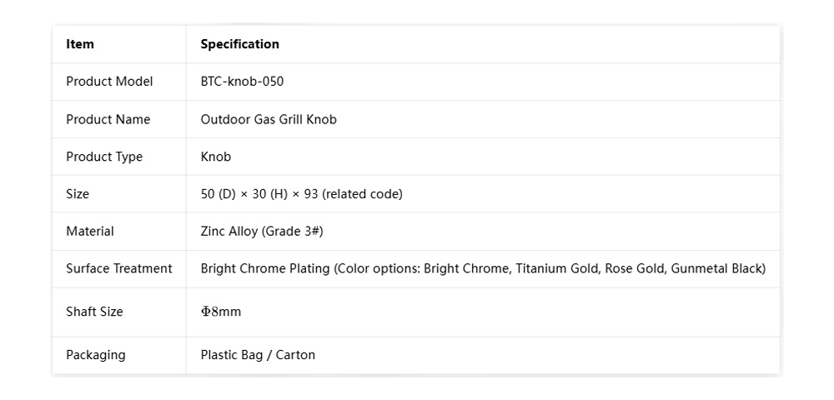Select the "Shaft Size" label cell
This screenshot has width=834, height=400.
click(94, 312)
